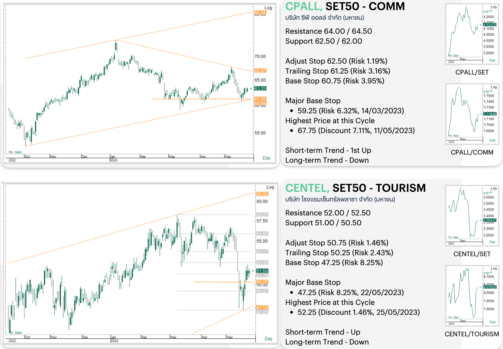The width and height of the screenshot is (503, 349).
Task: Click Base Stop 60.75 (Risk 3.95%)
Action: pyautogui.click(x=335, y=81)
